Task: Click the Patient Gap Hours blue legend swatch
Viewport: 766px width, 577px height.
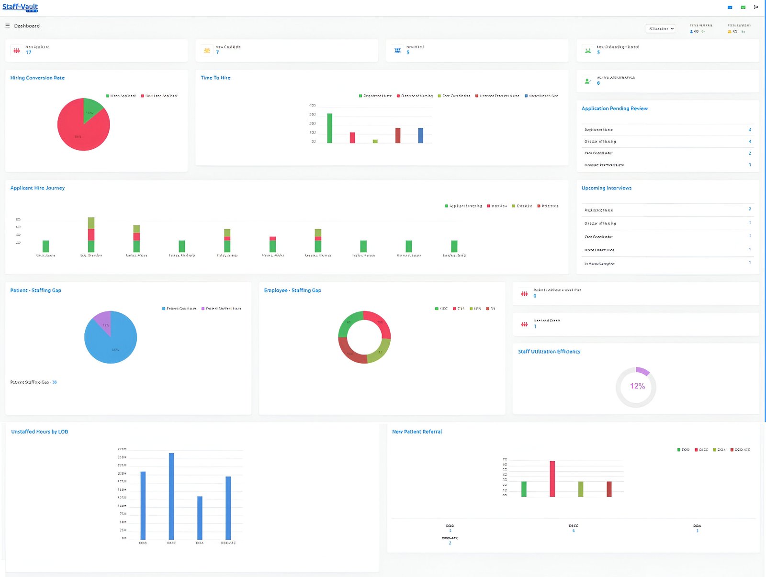Action: tap(165, 309)
